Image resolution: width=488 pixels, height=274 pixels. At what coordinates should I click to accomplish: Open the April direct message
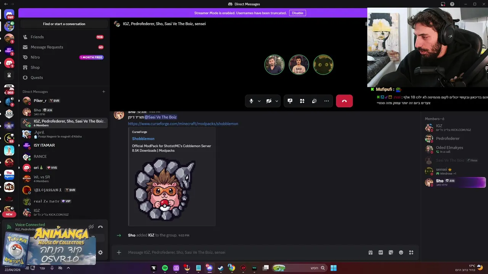point(64,134)
